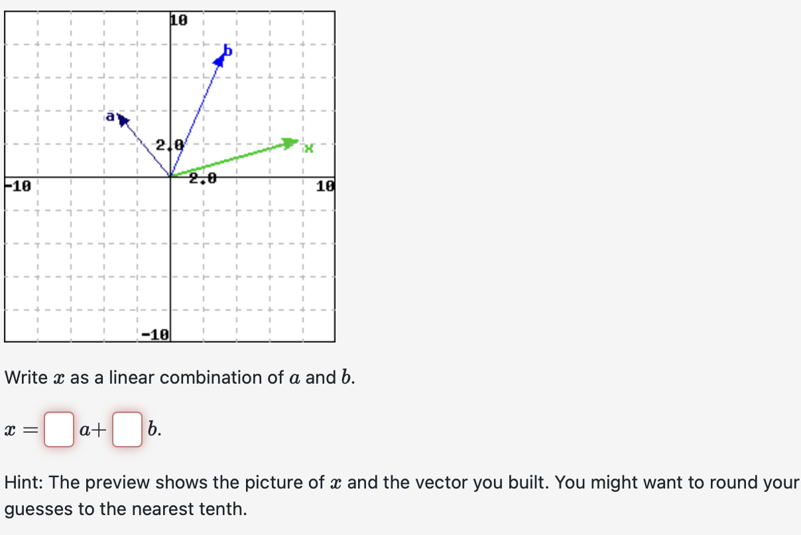Click the origin point of the graph
The height and width of the screenshot is (535, 801).
coord(170,176)
